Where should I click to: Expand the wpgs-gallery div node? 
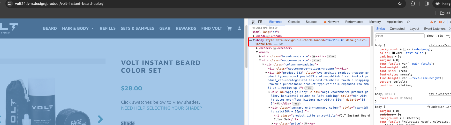click(269, 92)
